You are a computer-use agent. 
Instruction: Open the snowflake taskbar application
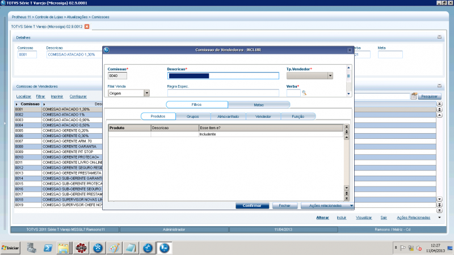click(98, 248)
